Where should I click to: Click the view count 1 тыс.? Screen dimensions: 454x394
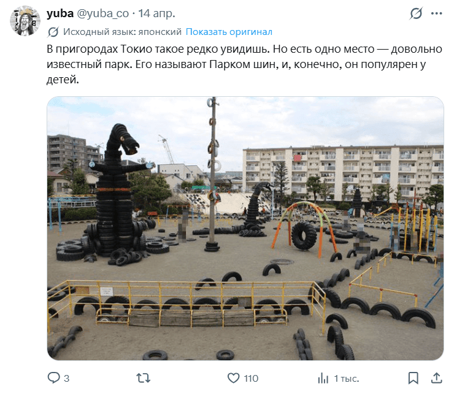click(347, 379)
